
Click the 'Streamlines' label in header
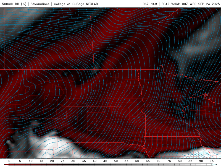pyautogui.click(x=40, y=4)
